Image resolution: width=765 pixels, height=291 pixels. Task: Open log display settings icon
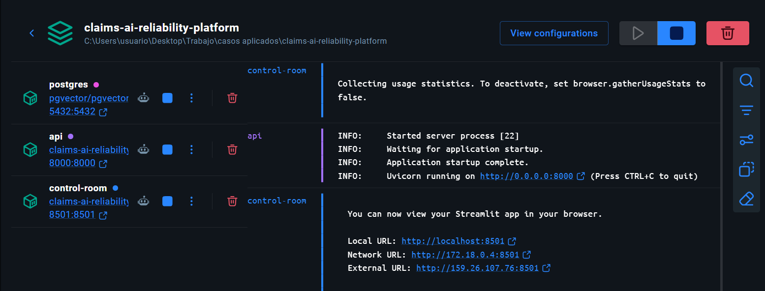[x=746, y=140]
